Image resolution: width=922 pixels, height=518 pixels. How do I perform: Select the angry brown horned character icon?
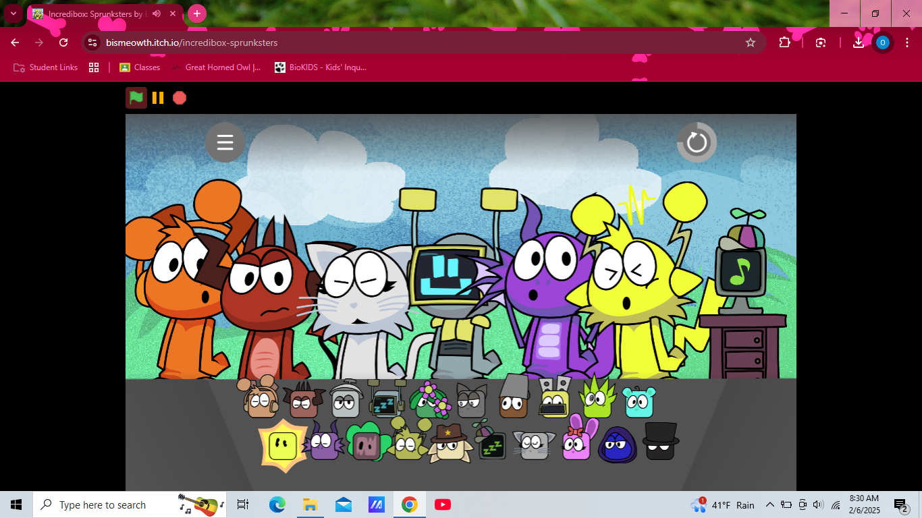pyautogui.click(x=304, y=401)
